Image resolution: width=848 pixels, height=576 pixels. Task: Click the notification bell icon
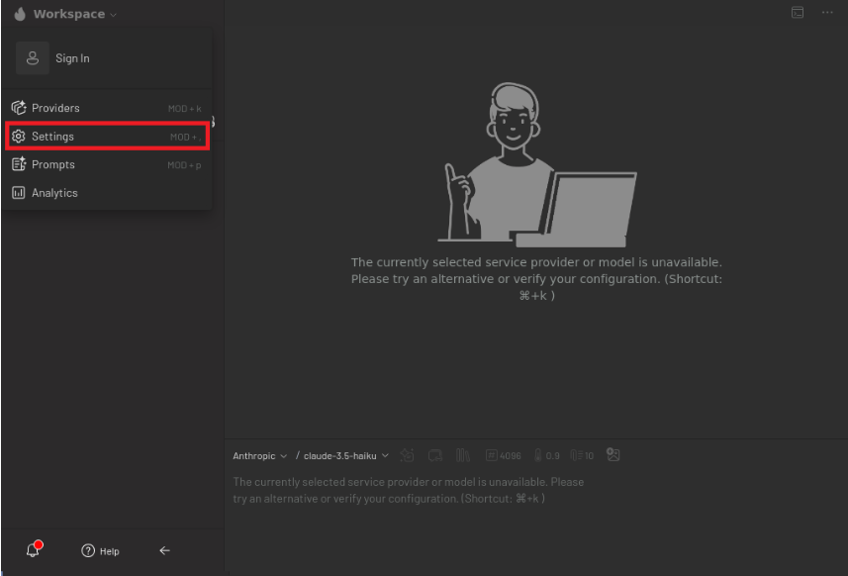[x=35, y=550]
